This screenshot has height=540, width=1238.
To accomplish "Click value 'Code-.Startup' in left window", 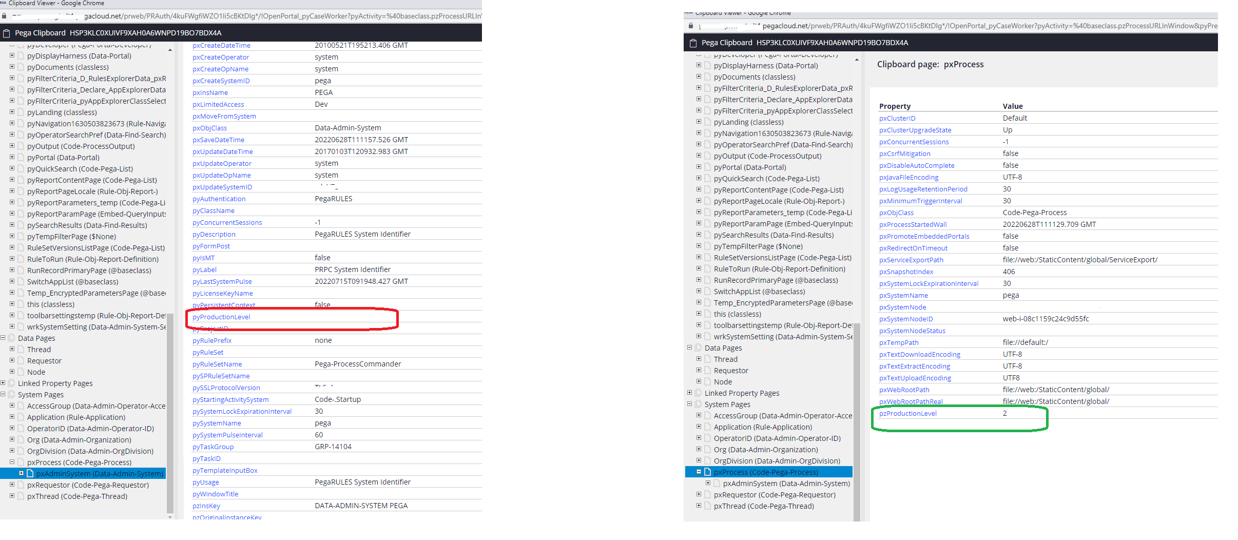I will [338, 400].
